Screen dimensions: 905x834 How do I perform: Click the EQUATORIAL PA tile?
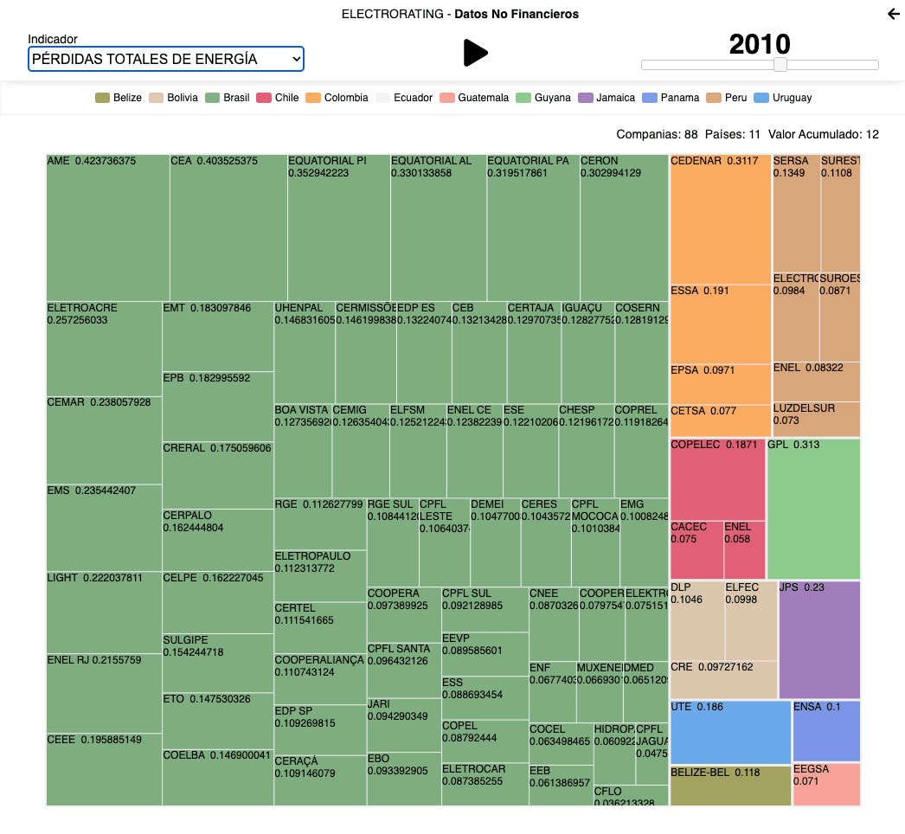tap(533, 228)
